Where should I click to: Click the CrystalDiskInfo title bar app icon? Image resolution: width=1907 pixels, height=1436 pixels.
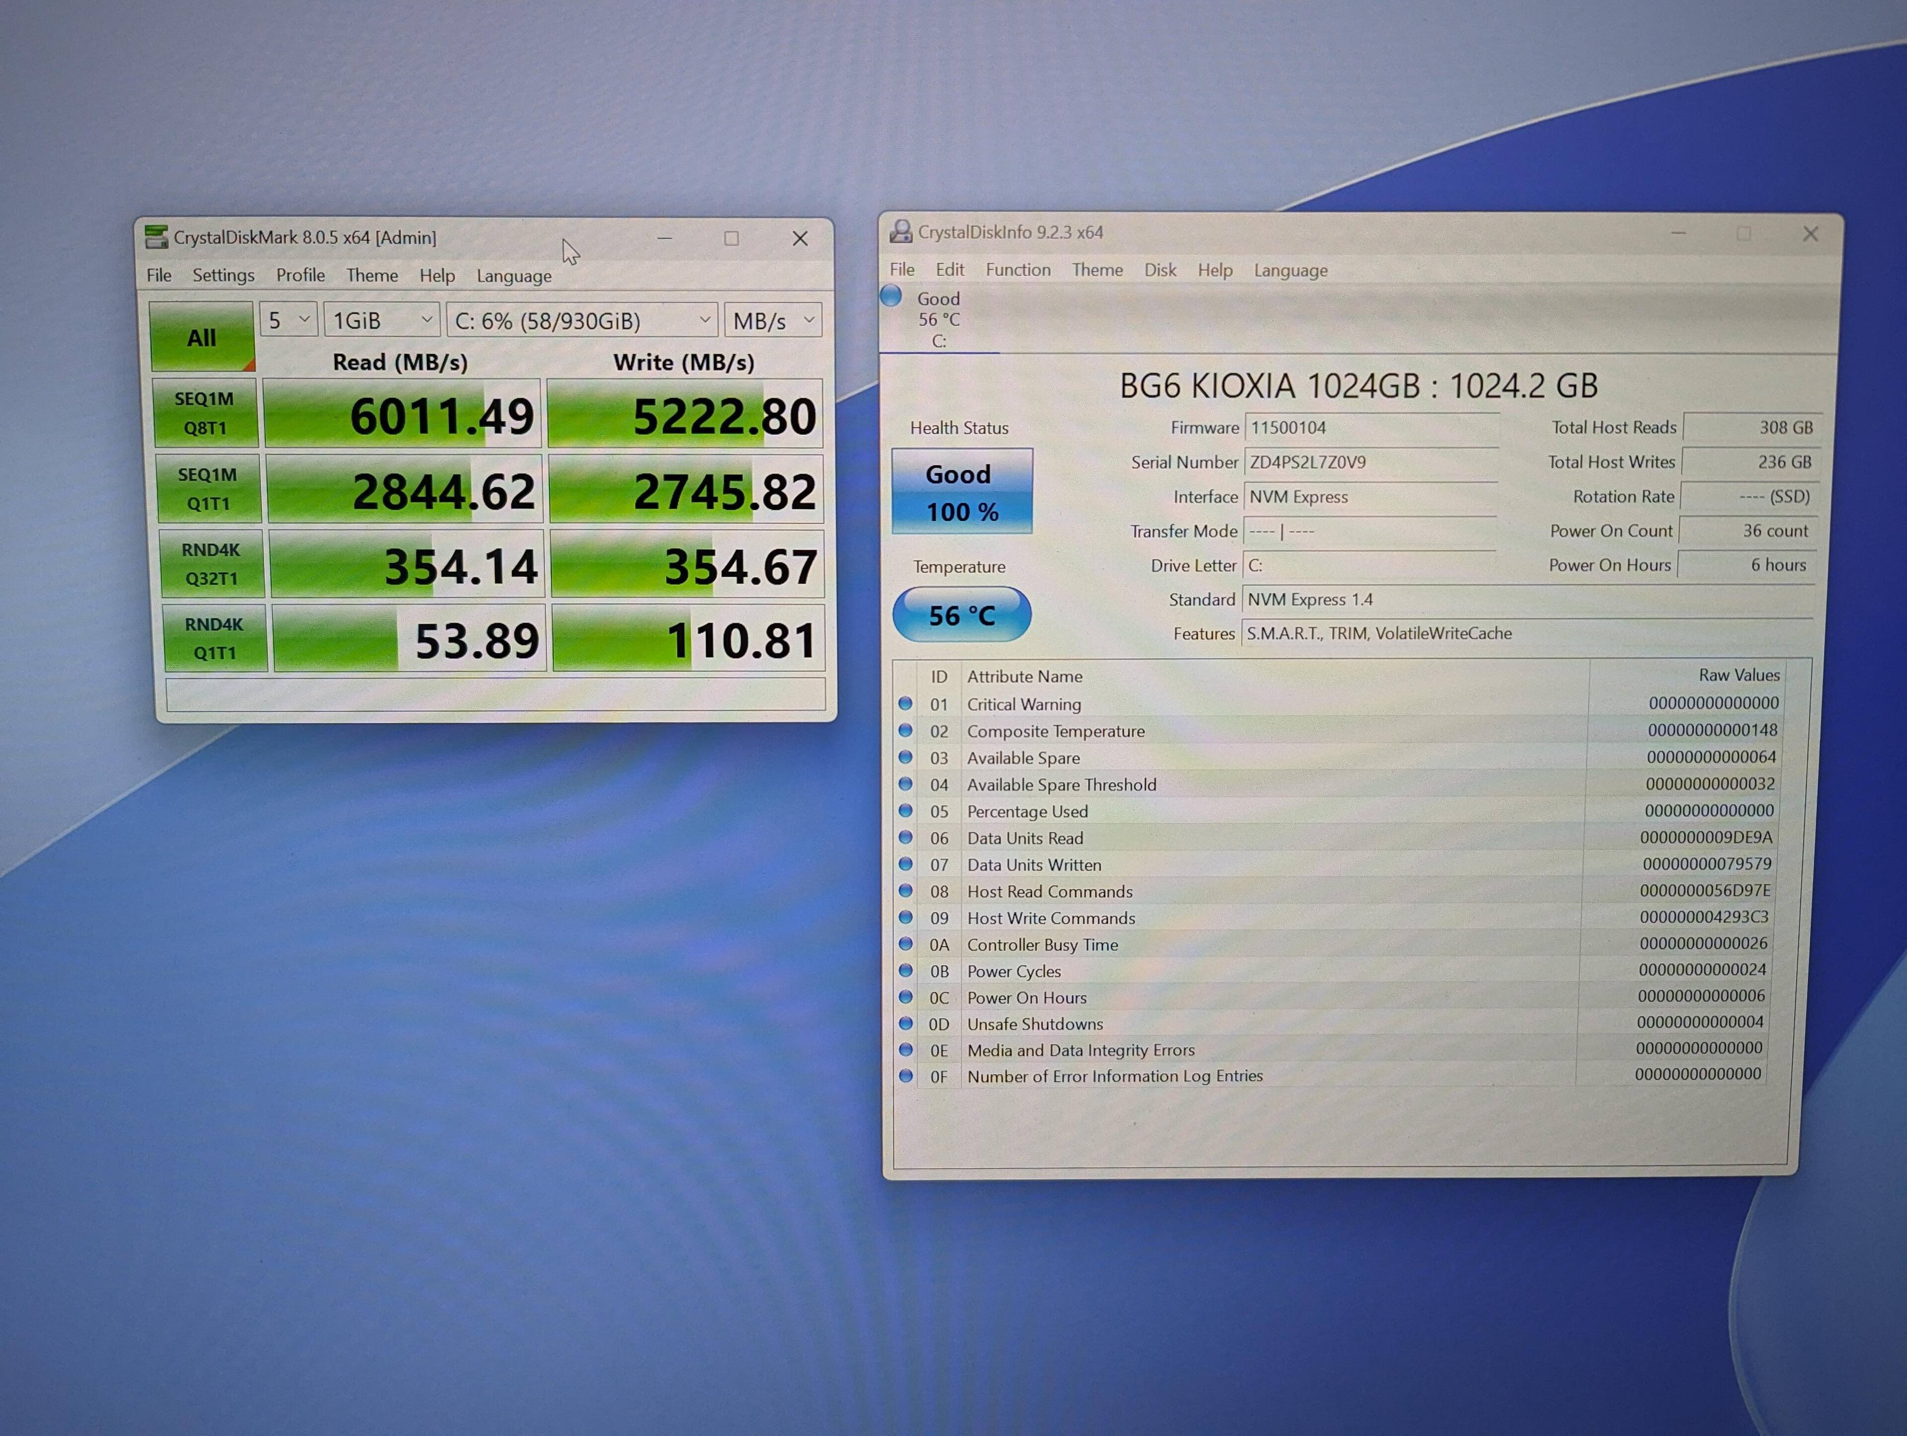[901, 231]
